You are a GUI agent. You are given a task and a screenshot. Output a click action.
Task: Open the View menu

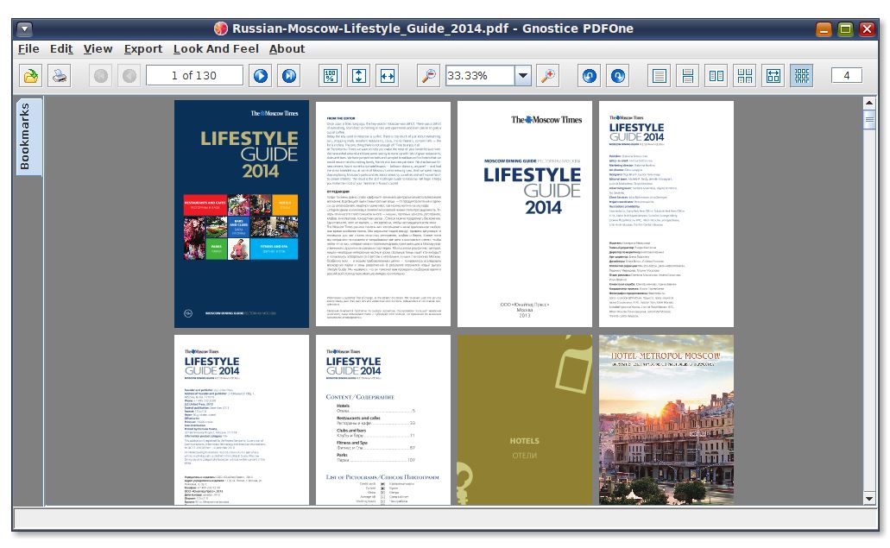click(x=98, y=49)
